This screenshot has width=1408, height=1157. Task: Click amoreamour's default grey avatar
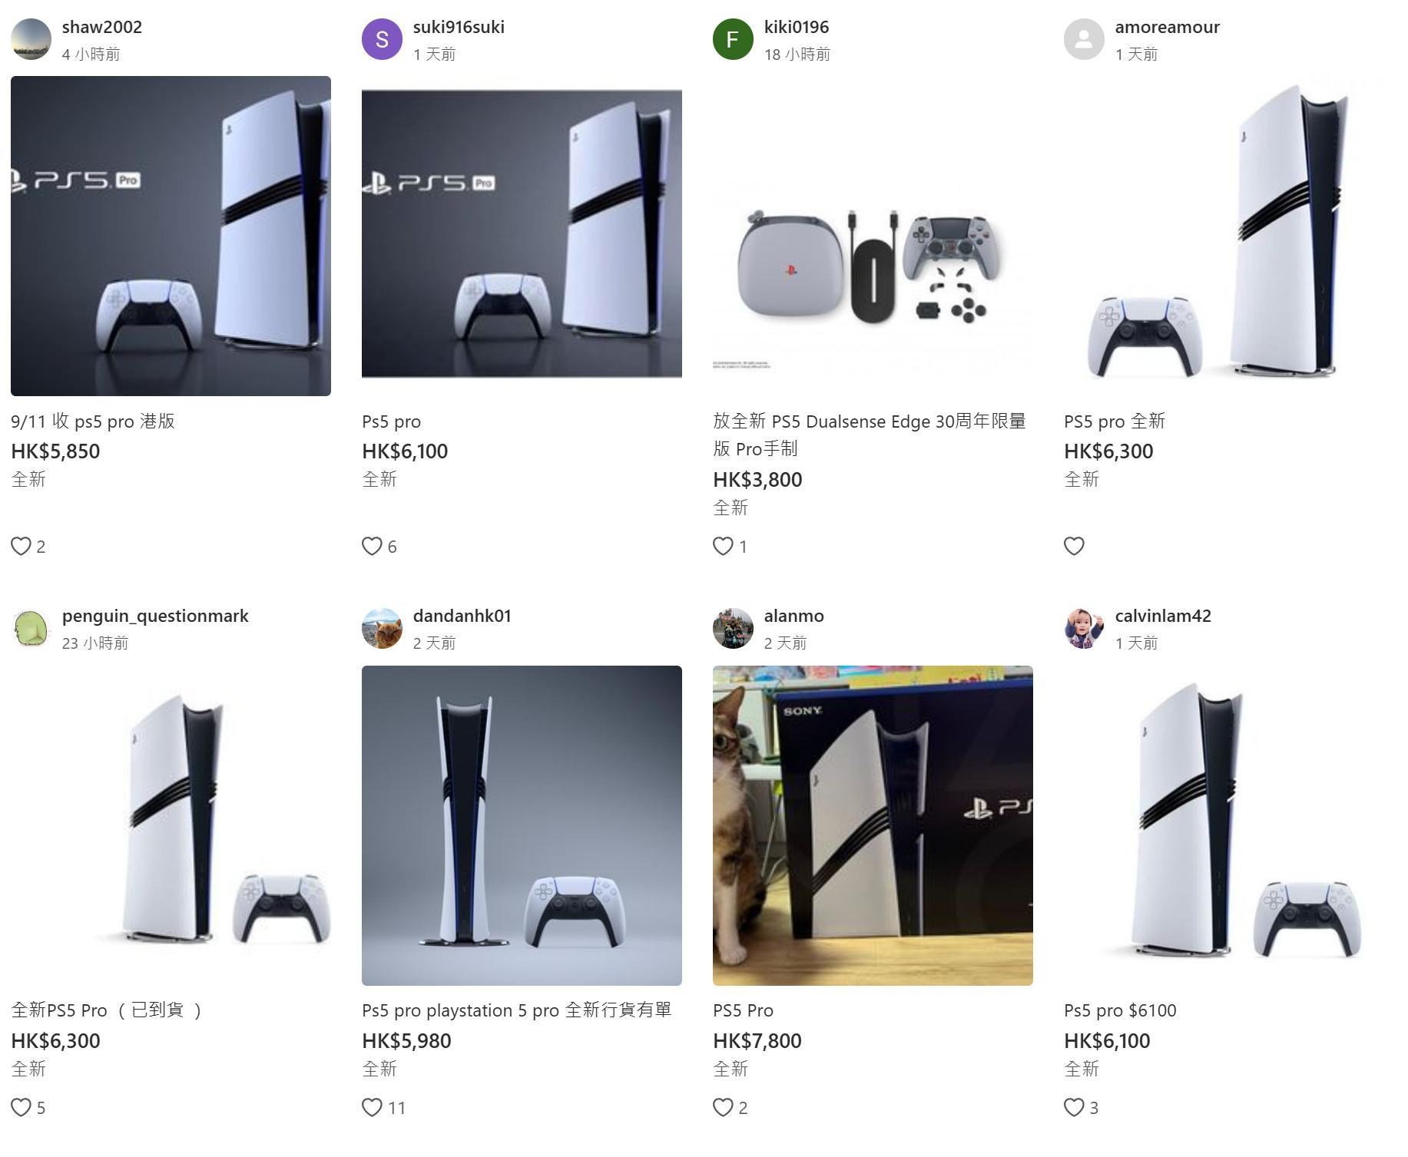1084,39
